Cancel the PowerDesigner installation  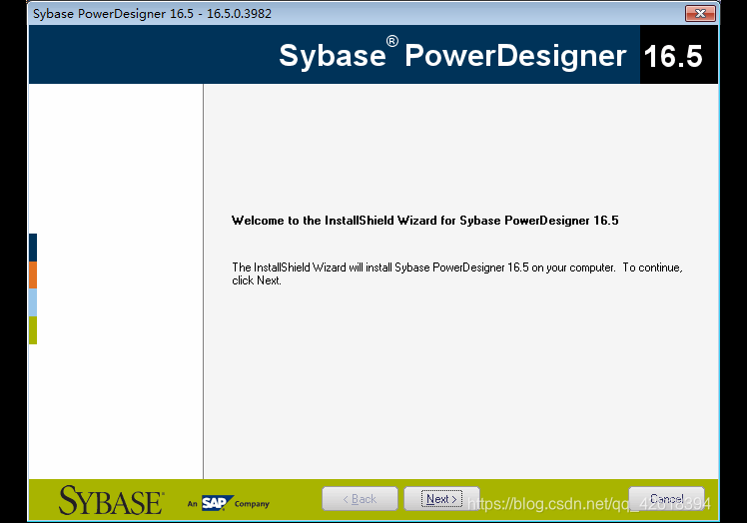pyautogui.click(x=666, y=499)
